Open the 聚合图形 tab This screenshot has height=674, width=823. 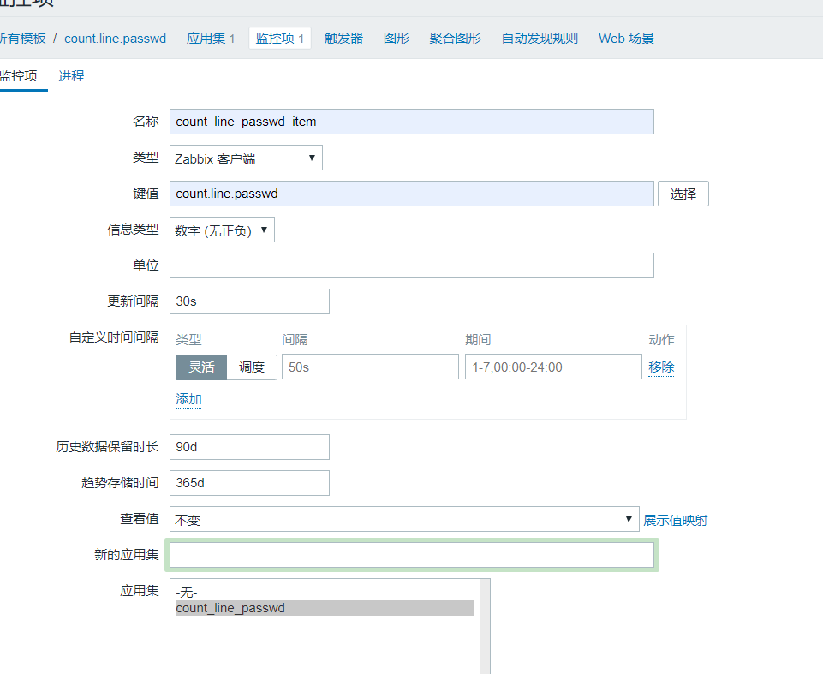(455, 39)
